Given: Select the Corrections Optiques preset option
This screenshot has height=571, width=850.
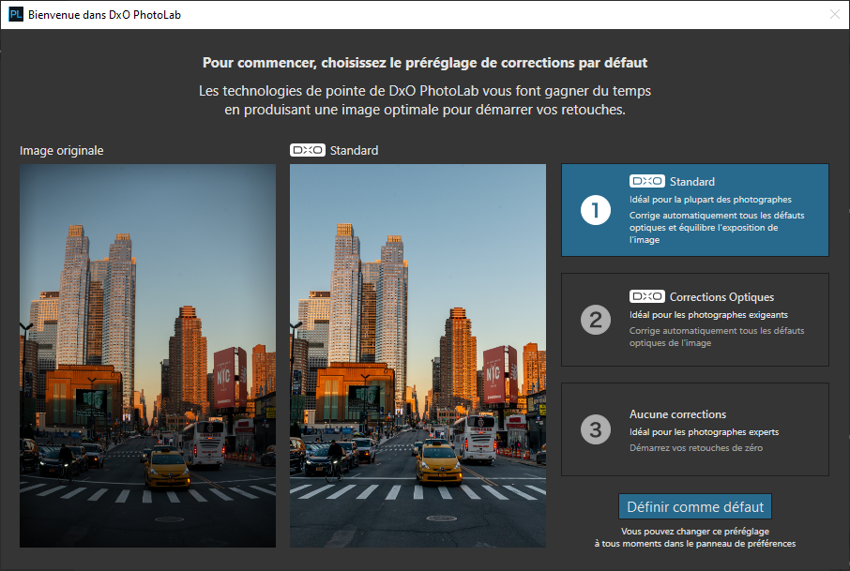Looking at the screenshot, I should 695,320.
